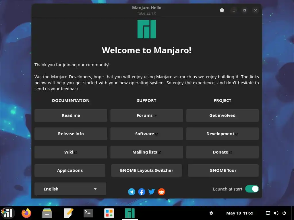Open the Applications button
The height and width of the screenshot is (220, 294).
point(70,170)
